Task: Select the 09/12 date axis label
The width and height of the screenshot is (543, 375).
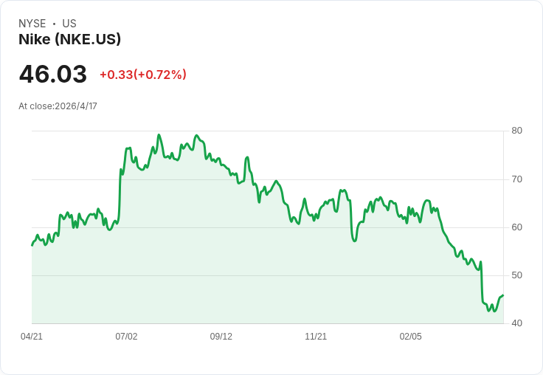Action: tap(221, 337)
